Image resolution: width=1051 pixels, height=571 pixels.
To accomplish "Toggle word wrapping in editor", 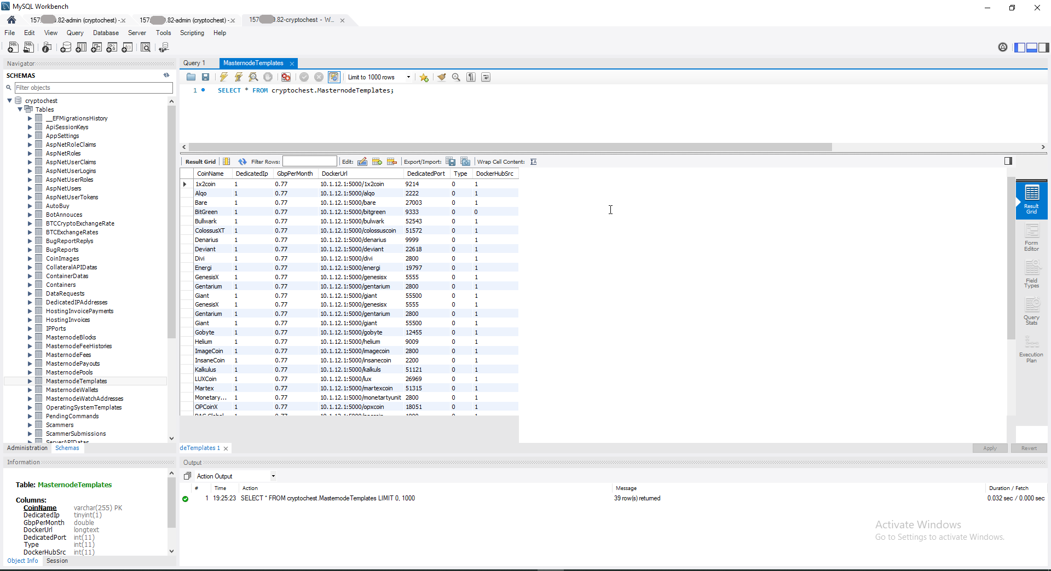I will (x=486, y=77).
